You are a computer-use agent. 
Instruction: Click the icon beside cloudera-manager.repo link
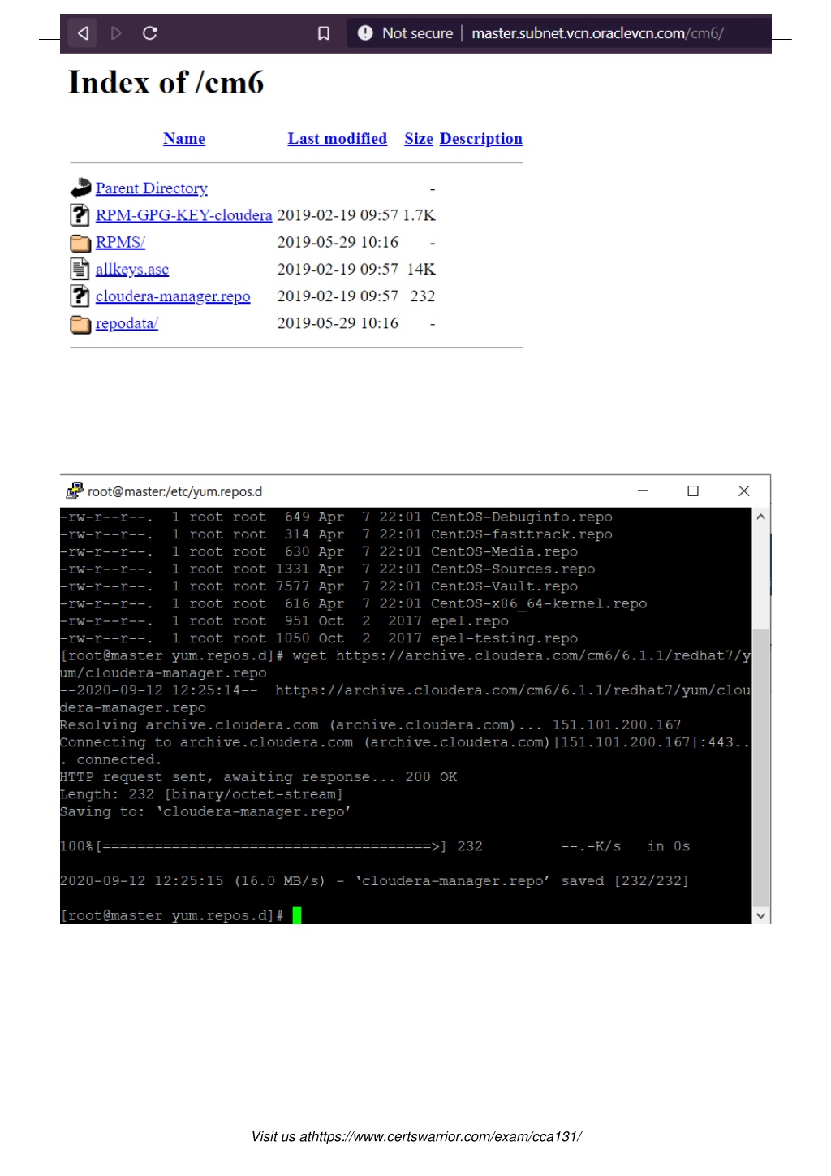point(80,296)
